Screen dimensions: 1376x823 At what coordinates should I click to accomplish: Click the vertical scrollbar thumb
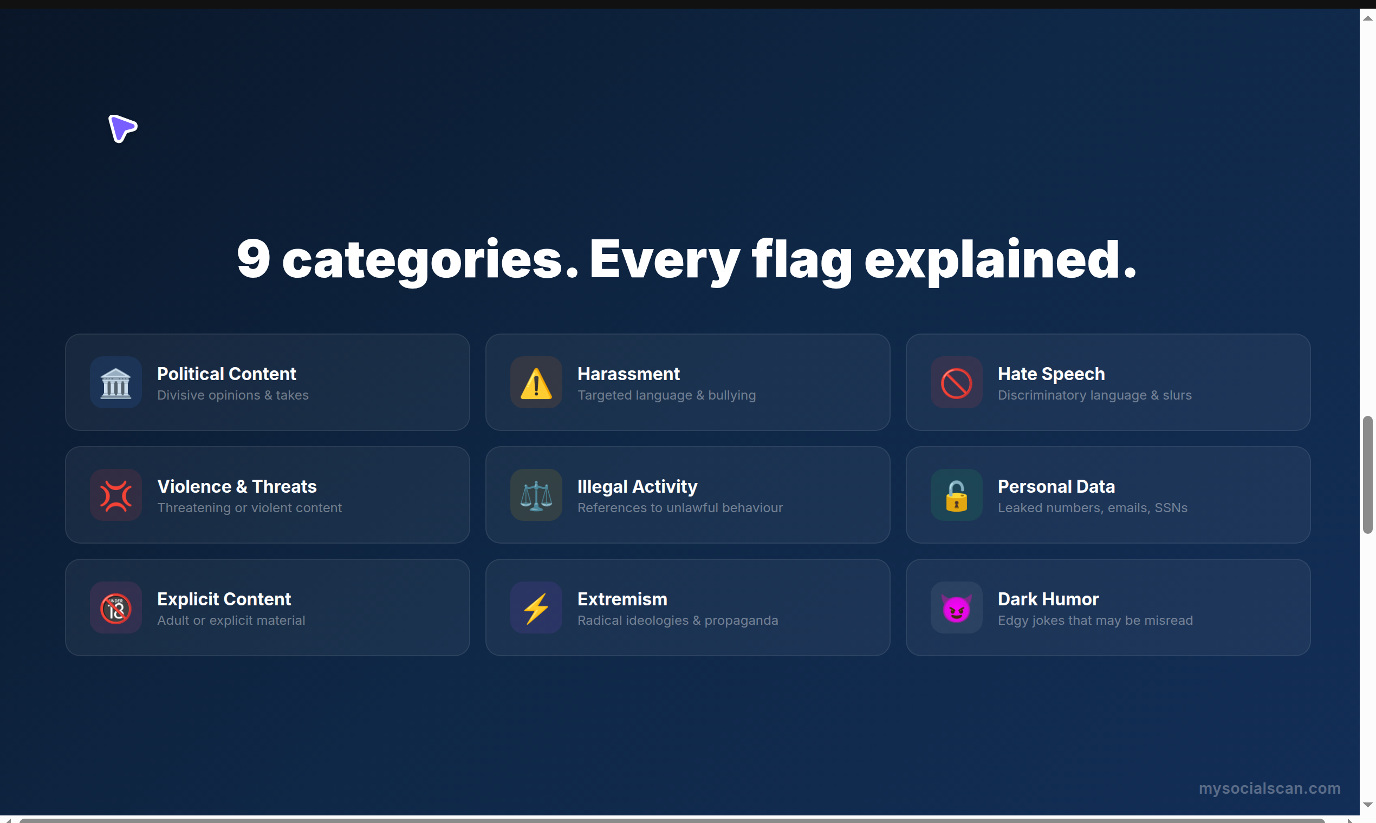(x=1367, y=474)
